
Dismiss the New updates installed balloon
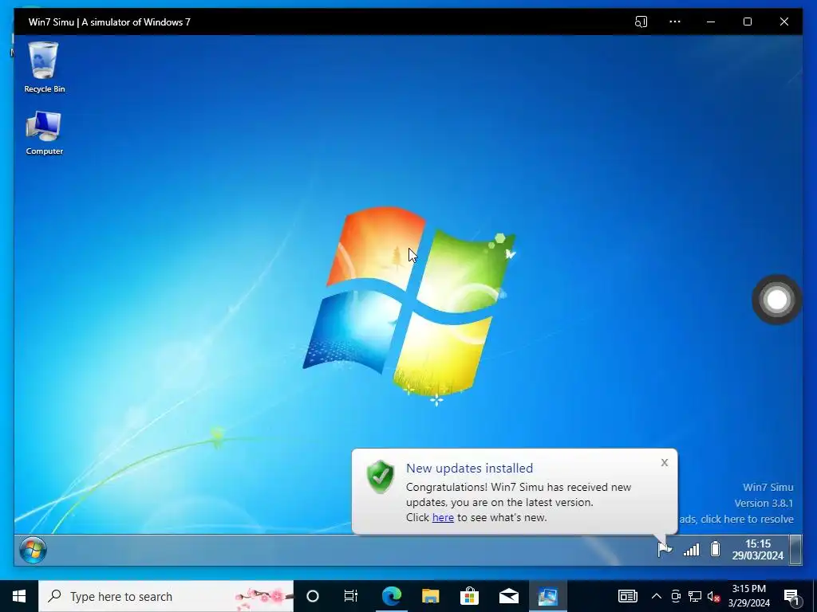665,463
